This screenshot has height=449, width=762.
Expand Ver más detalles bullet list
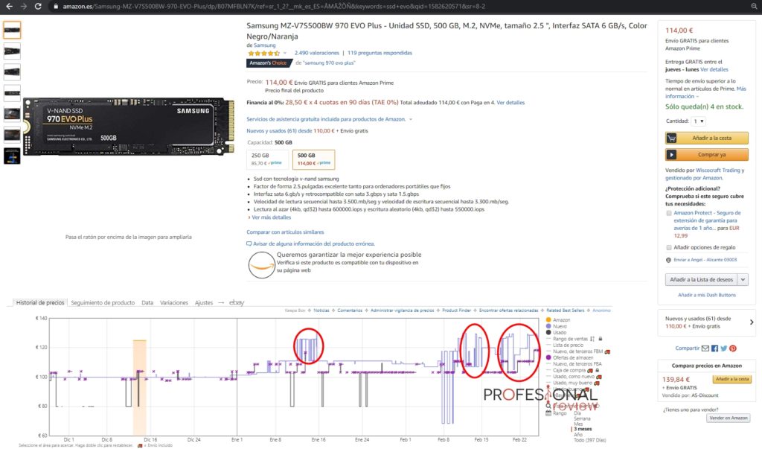[x=270, y=217]
